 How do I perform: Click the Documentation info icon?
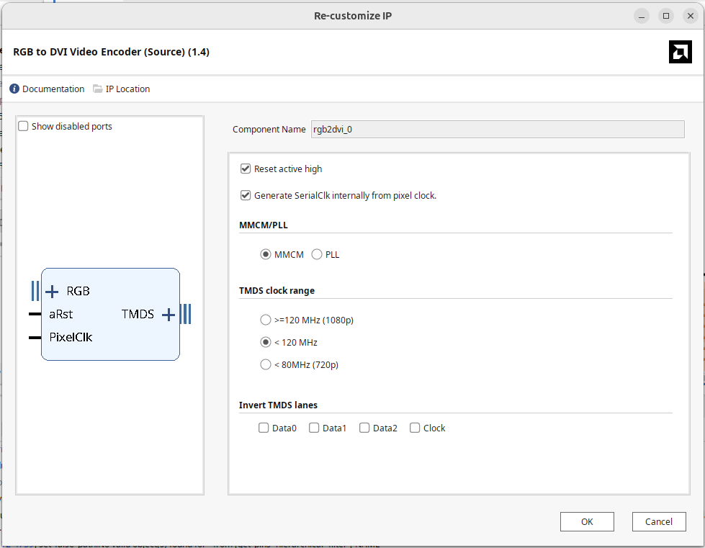[14, 89]
